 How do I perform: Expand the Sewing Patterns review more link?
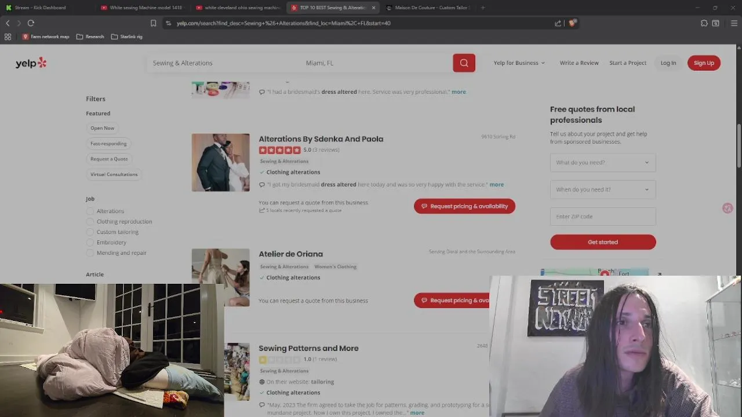click(x=417, y=413)
